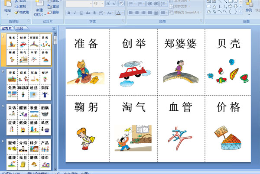Viewport: 260px width, 174px height.
Task: Open the font color dropdown arrow
Action: [x=123, y=13]
